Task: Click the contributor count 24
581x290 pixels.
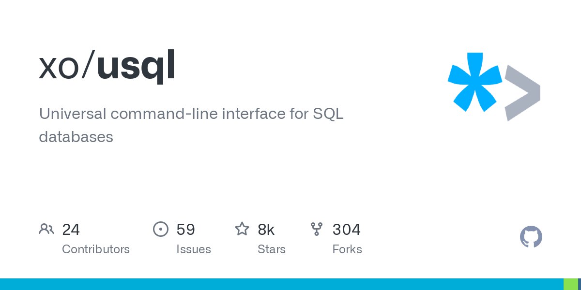Action: pos(71,230)
